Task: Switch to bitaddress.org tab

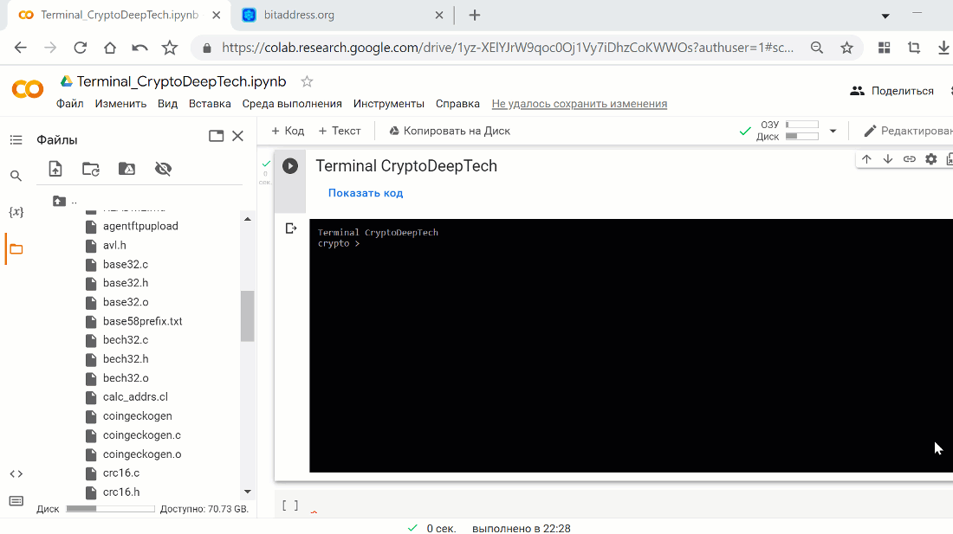Action: (343, 16)
